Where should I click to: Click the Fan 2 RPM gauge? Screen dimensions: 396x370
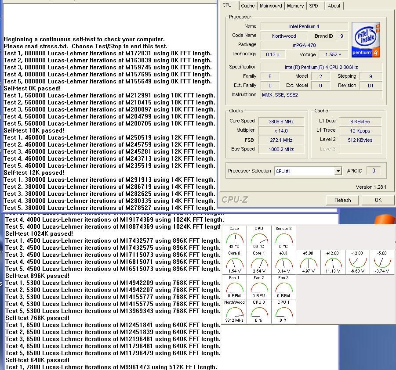pos(259,287)
